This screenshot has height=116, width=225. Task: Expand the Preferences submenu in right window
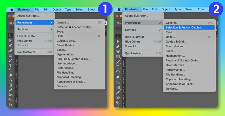tap(160, 23)
